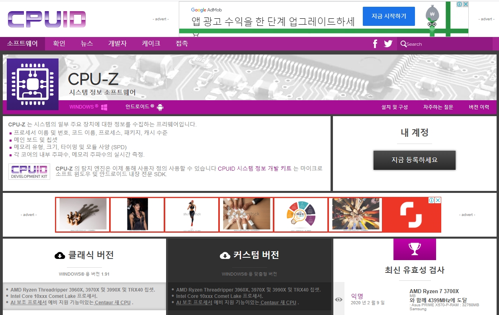Click the cloud download icon for 커스텀 버전

click(225, 255)
